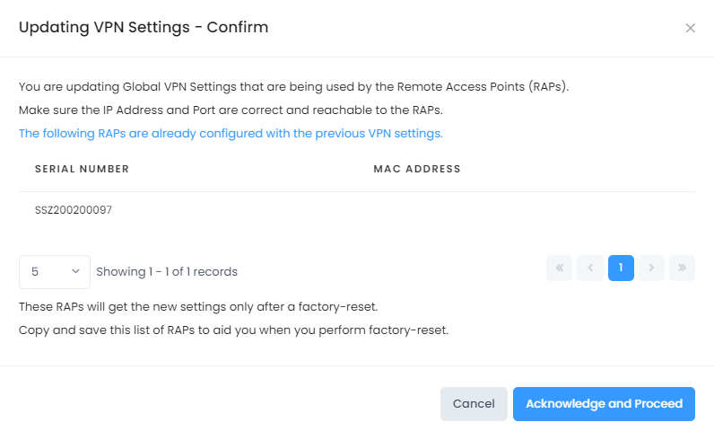Click the blue 'already configured' RAPs notice
Screen dimensions: 714x440
pos(231,134)
